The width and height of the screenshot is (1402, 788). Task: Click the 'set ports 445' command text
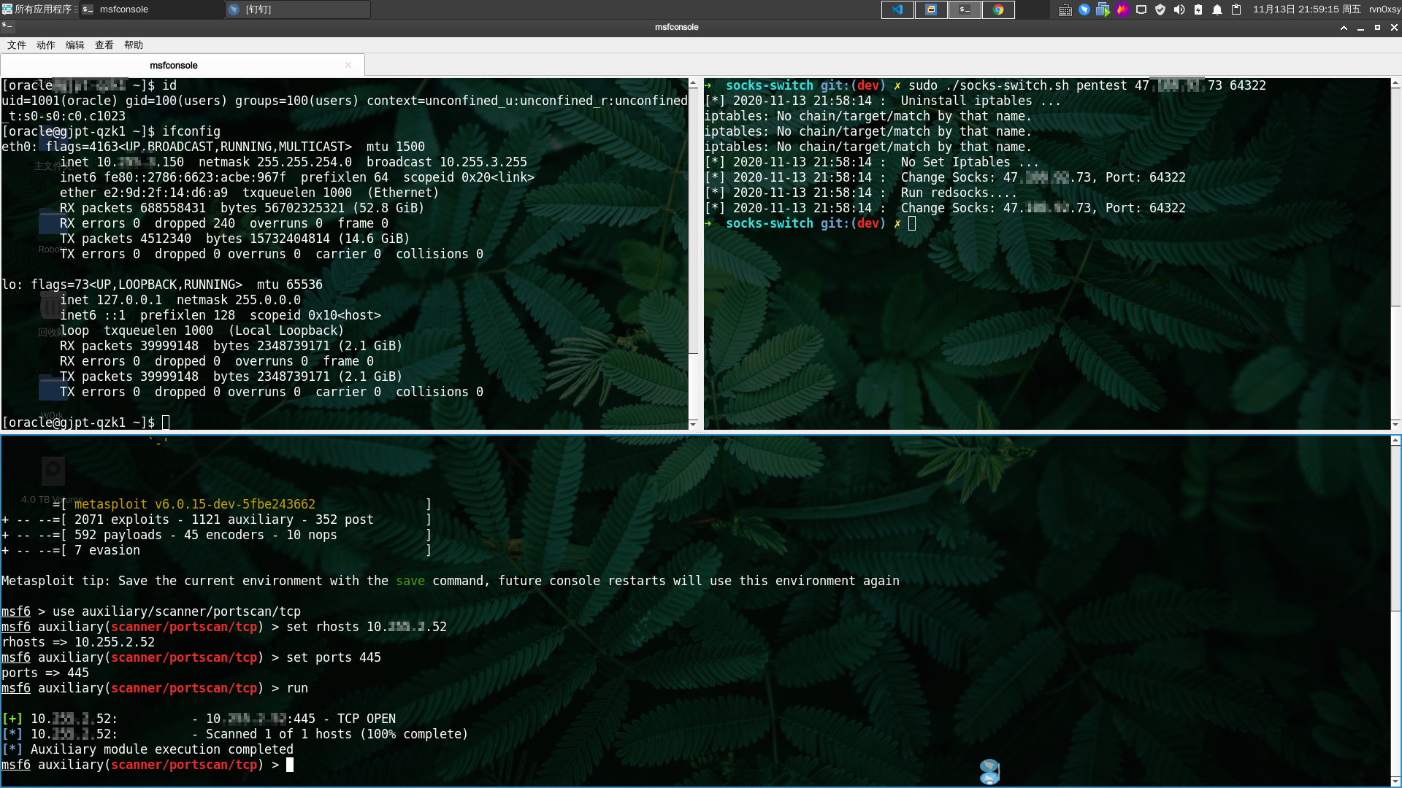(x=334, y=657)
